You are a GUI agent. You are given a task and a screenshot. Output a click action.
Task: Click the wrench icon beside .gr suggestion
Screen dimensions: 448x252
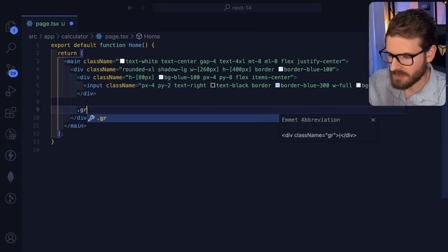tap(91, 118)
